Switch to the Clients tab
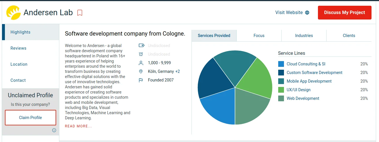This screenshot has width=379, height=142. pos(349,36)
